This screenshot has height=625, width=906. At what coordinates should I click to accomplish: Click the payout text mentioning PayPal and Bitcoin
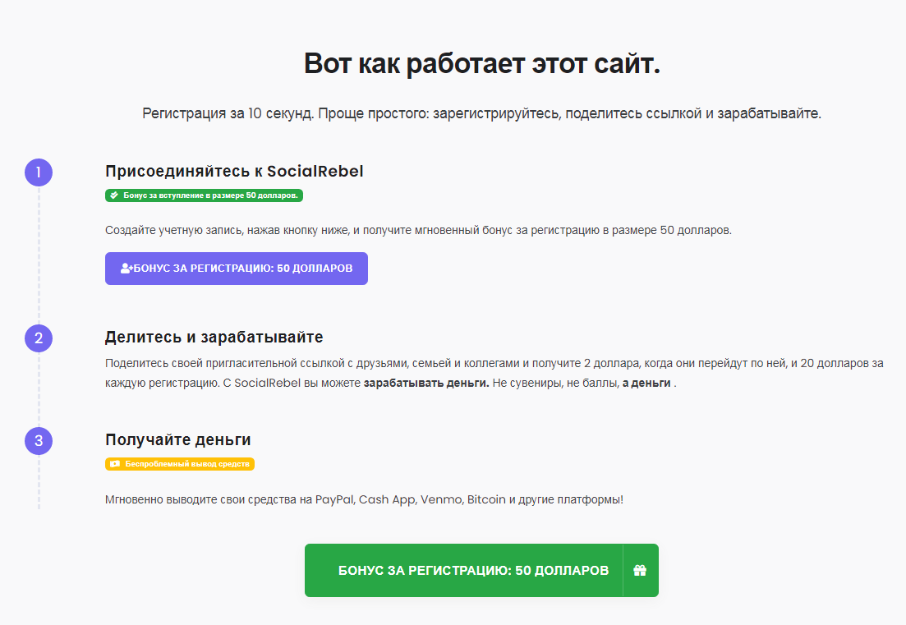pyautogui.click(x=364, y=499)
